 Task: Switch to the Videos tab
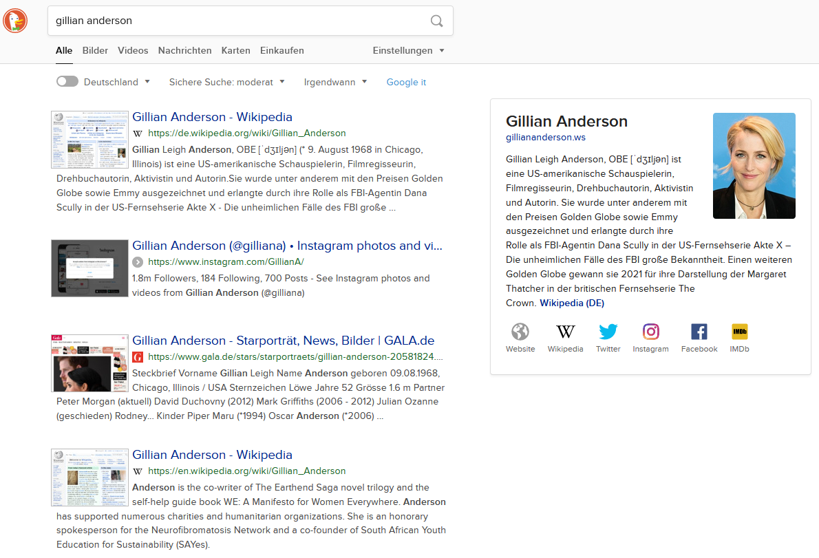[x=133, y=51]
